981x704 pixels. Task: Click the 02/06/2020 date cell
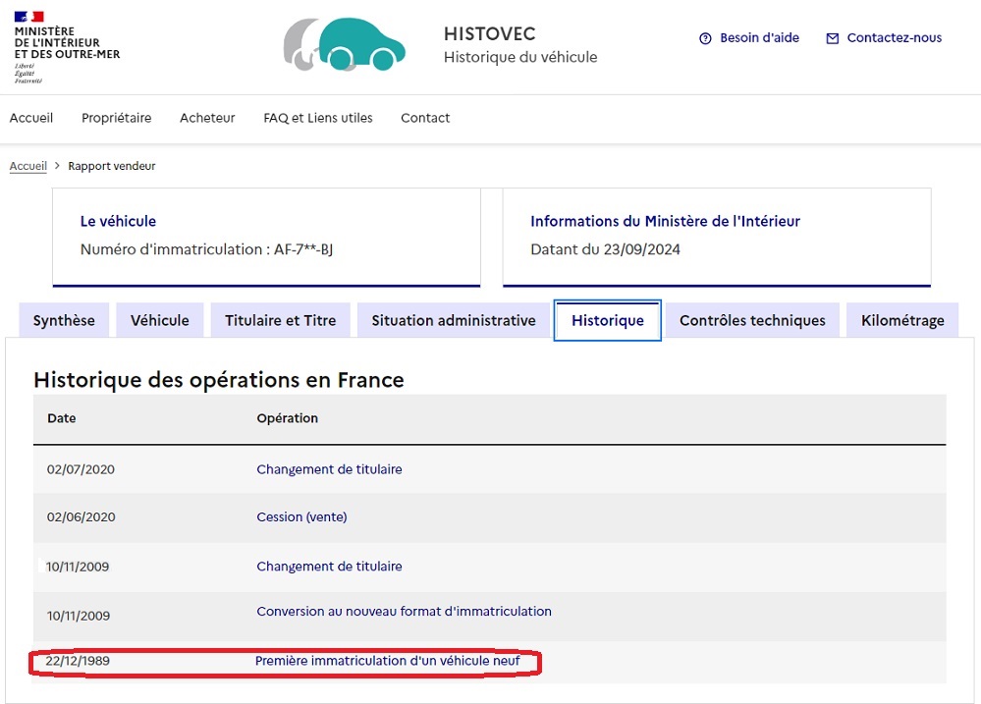click(81, 516)
